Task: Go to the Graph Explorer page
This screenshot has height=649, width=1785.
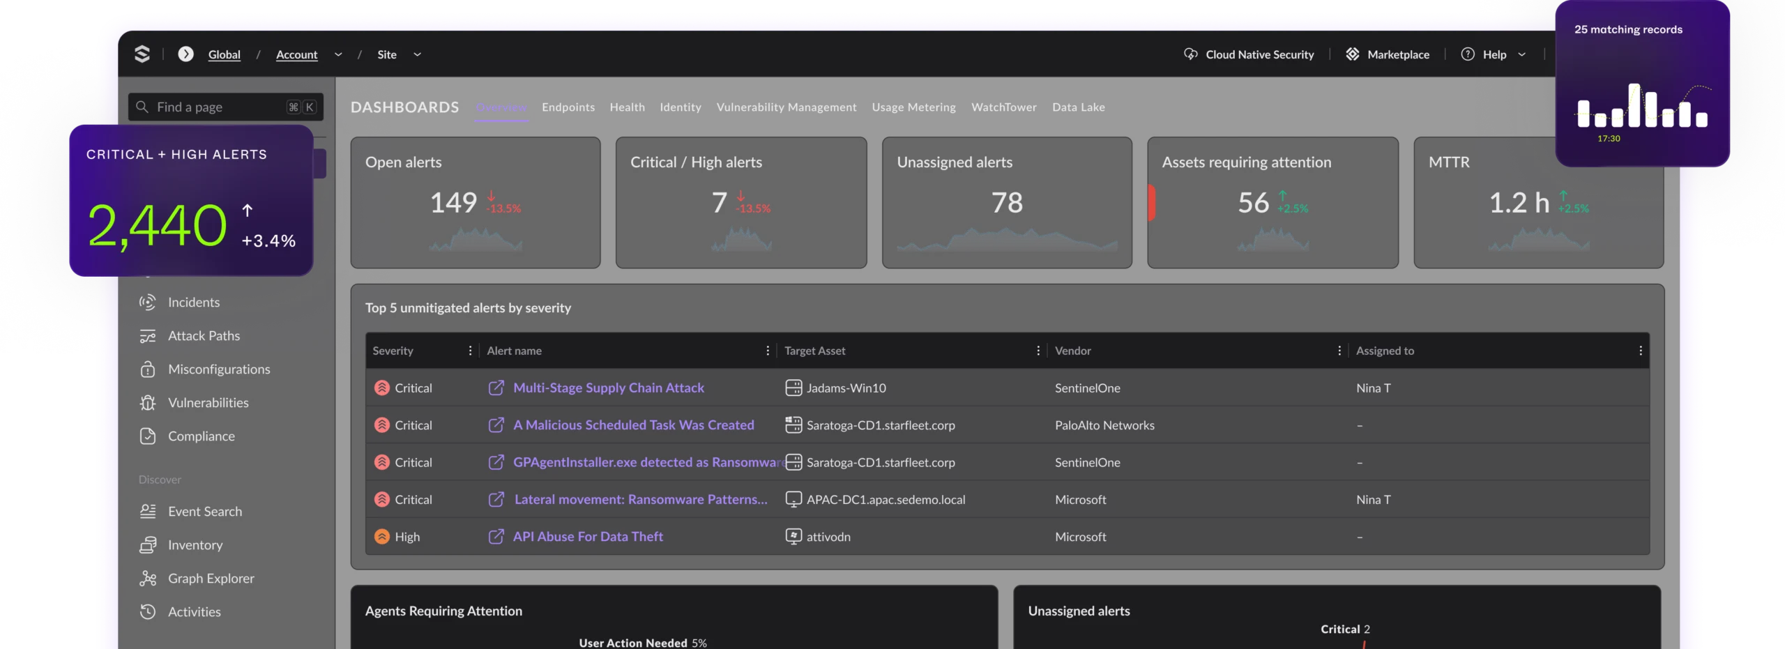Action: (x=211, y=578)
